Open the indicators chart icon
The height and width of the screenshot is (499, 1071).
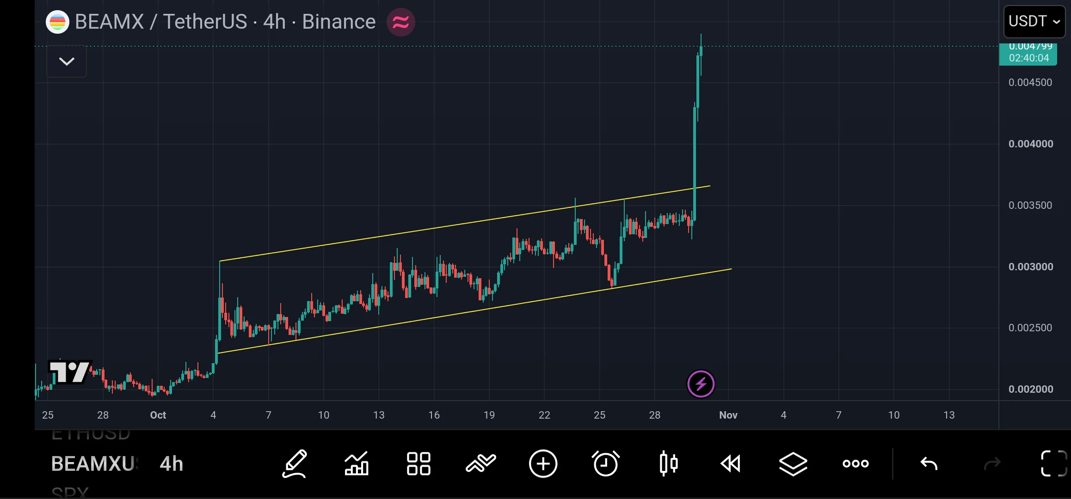[357, 463]
